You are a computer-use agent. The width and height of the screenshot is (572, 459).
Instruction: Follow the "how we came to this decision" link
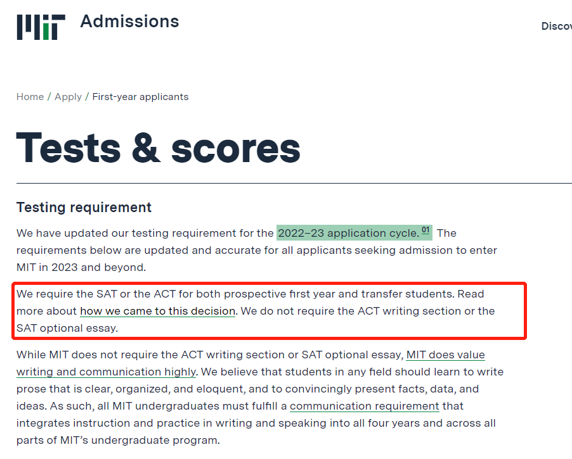click(x=157, y=311)
